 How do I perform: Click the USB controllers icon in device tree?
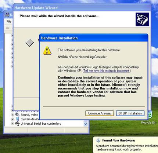tap(17, 124)
